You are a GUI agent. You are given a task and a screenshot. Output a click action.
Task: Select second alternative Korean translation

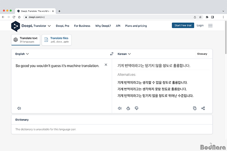tap(152, 89)
